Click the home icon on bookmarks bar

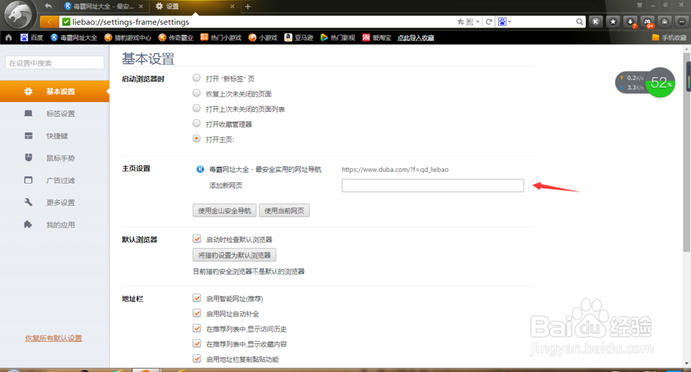pos(8,37)
